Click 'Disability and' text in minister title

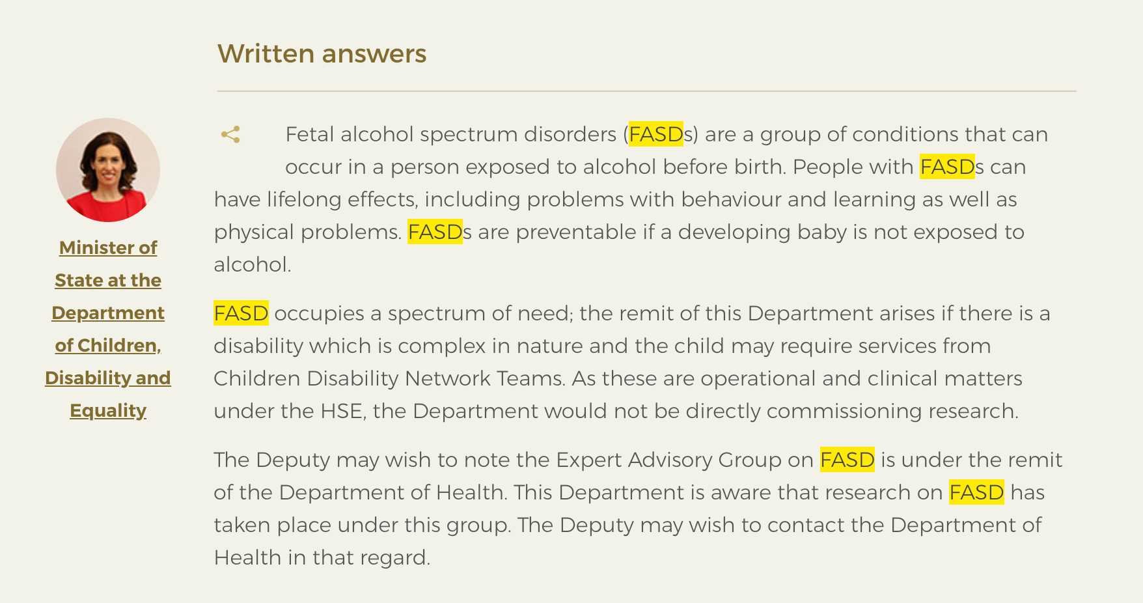click(x=108, y=378)
